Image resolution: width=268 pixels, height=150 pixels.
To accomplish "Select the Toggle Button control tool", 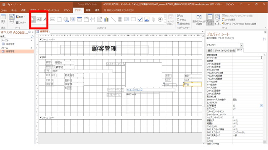I will [x=120, y=20].
